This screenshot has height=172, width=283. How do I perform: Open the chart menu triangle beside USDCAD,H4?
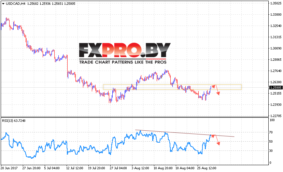[x=3, y=4]
